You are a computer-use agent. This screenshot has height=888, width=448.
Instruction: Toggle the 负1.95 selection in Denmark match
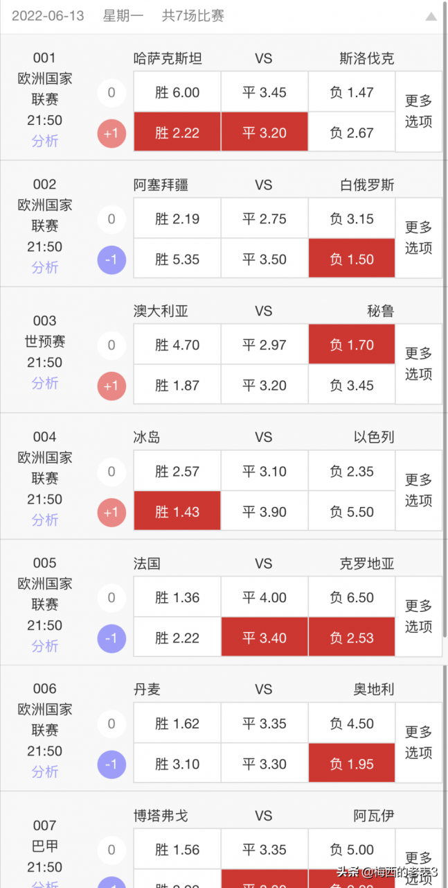point(351,763)
